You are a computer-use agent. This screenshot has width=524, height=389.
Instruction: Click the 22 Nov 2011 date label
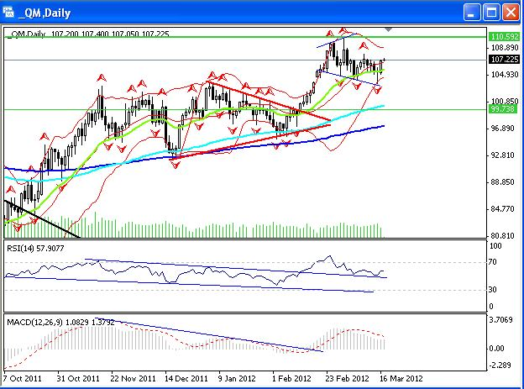(x=133, y=379)
